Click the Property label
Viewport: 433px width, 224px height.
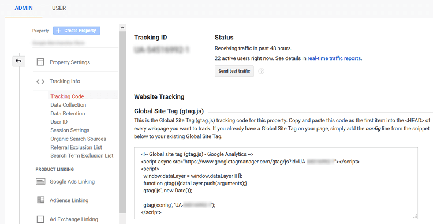coord(40,31)
